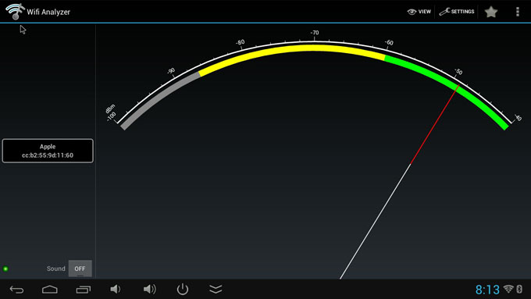The width and height of the screenshot is (531, 299).
Task: Toggle the Sound OFF switch
Action: coord(80,269)
